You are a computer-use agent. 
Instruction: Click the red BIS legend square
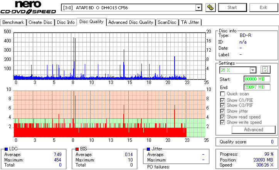pyautogui.click(x=77, y=149)
